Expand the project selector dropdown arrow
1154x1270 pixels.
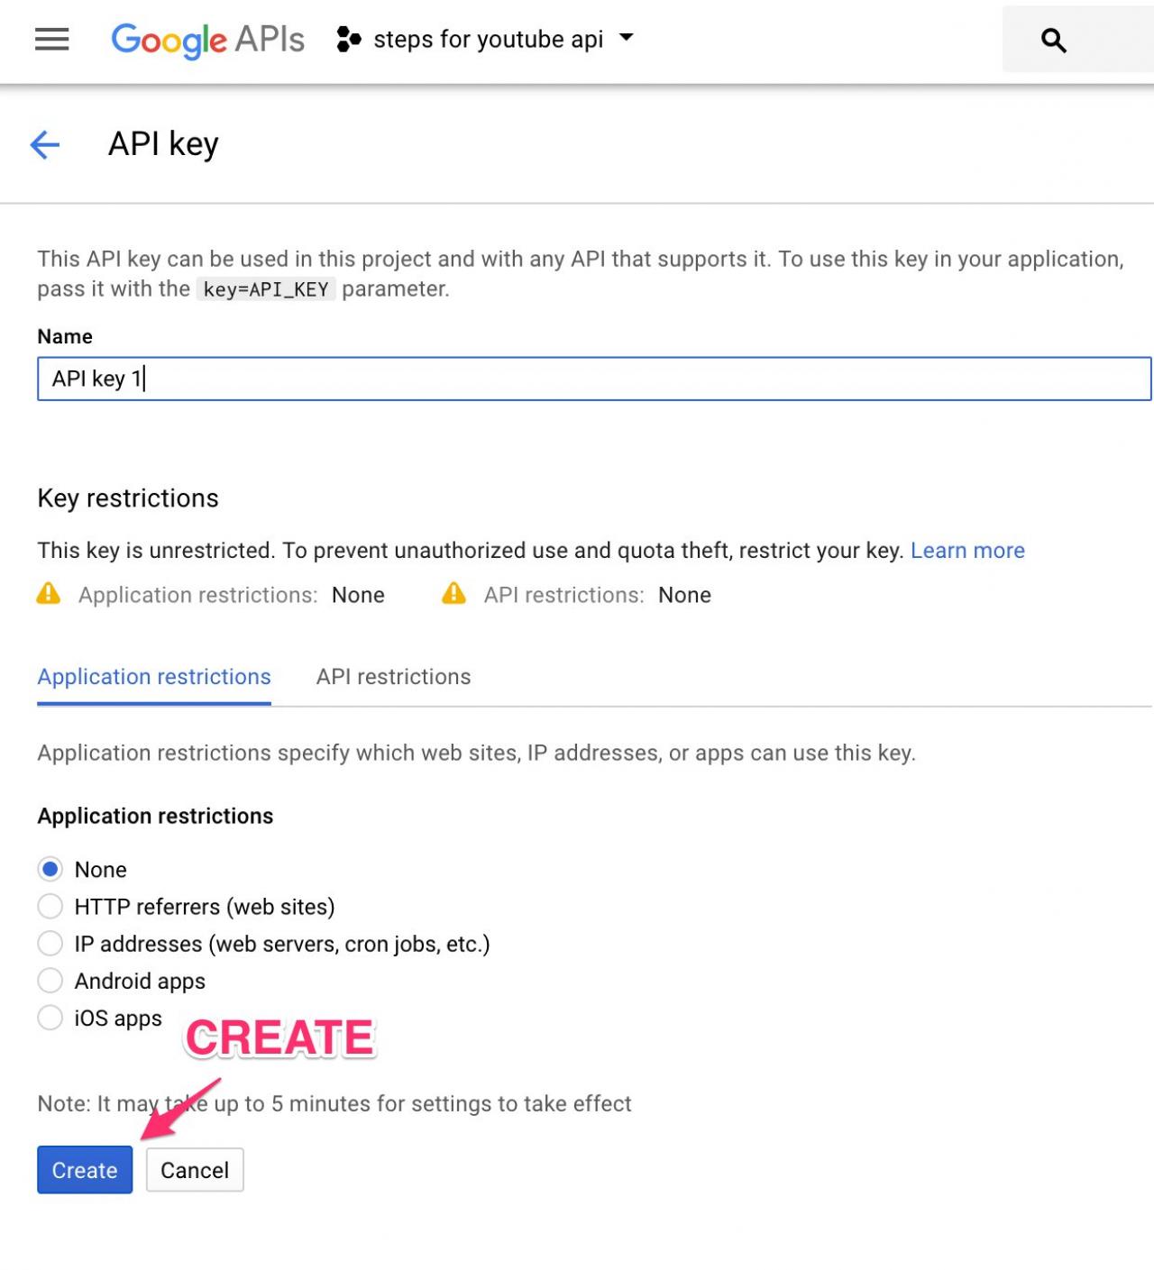tap(627, 39)
